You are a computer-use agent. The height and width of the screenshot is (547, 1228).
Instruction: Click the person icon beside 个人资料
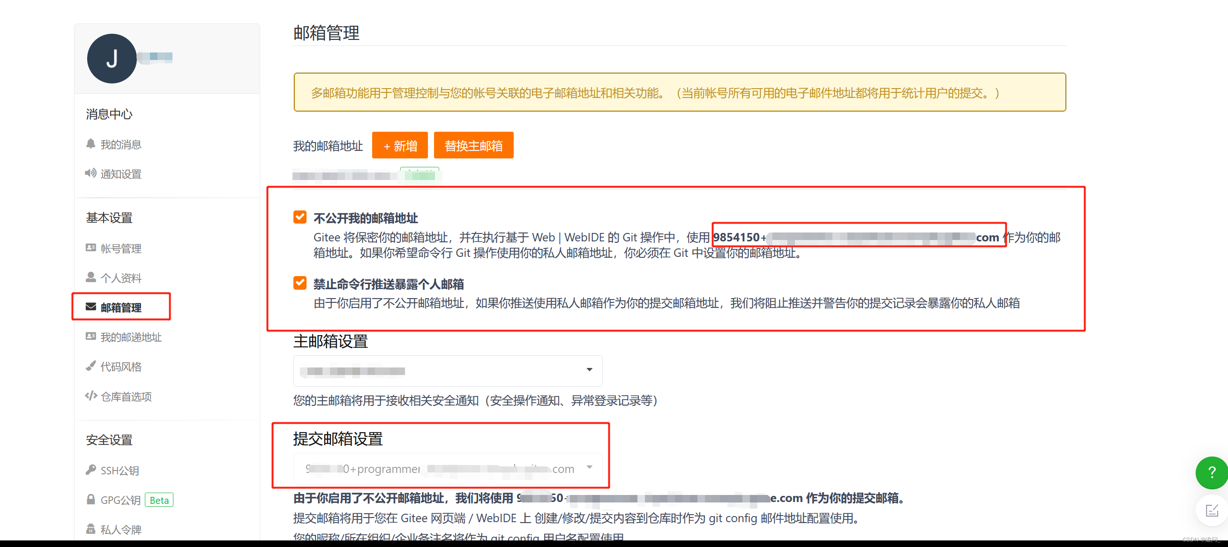(90, 277)
